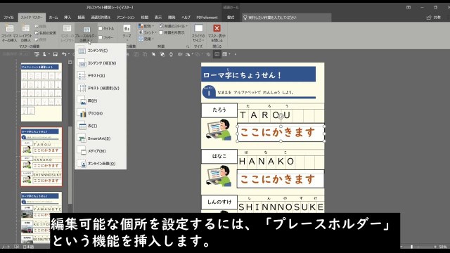Click the ここにかきます box under HANAKO

click(x=281, y=179)
